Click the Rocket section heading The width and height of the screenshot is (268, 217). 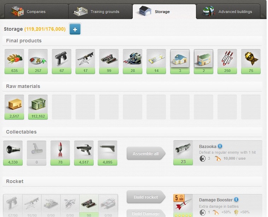coord(15,181)
